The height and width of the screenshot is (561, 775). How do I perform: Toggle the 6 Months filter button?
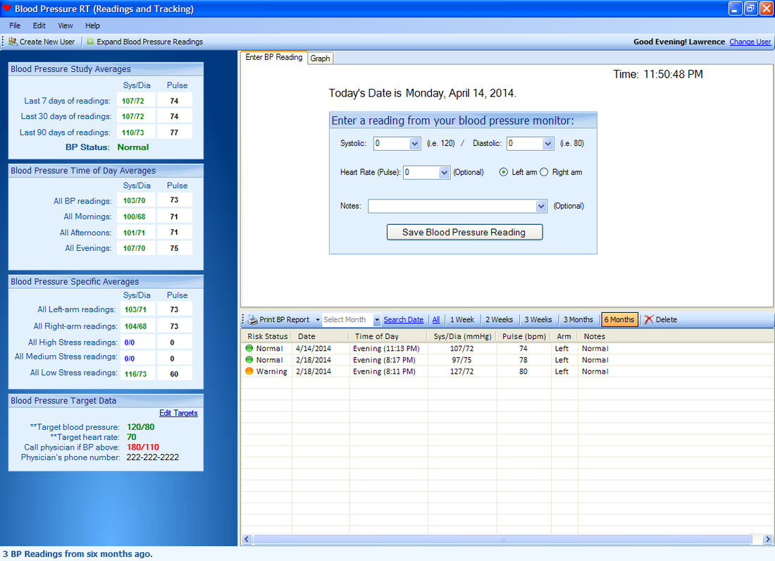click(619, 320)
